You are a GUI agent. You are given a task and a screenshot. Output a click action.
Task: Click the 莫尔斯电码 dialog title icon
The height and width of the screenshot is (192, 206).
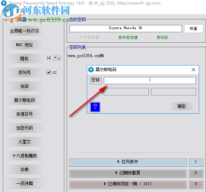(x=91, y=70)
